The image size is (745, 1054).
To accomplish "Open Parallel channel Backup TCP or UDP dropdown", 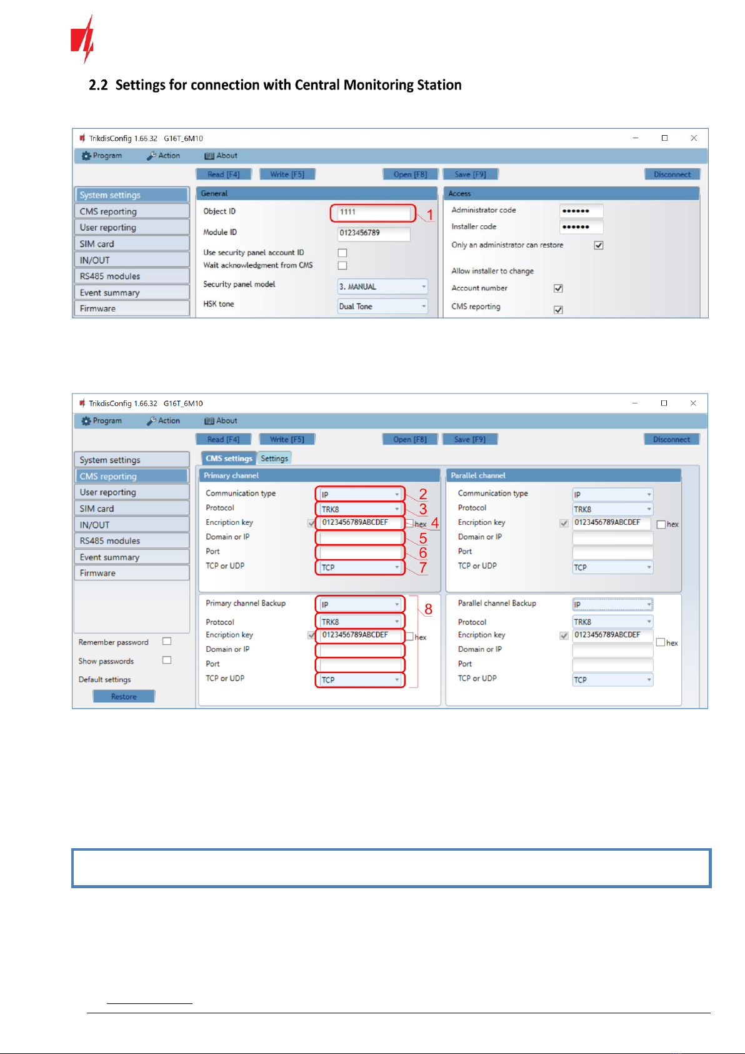I will tap(612, 680).
